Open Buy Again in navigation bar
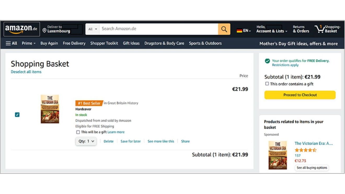The width and height of the screenshot is (345, 194). tap(49, 43)
